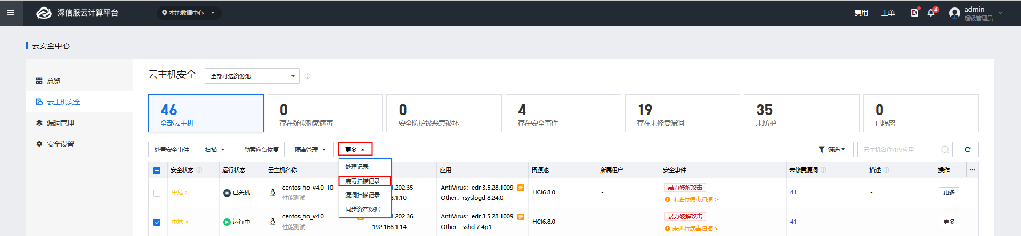Open the centos_fio_v4.0 host name
The width and height of the screenshot is (1021, 236).
[x=303, y=216]
